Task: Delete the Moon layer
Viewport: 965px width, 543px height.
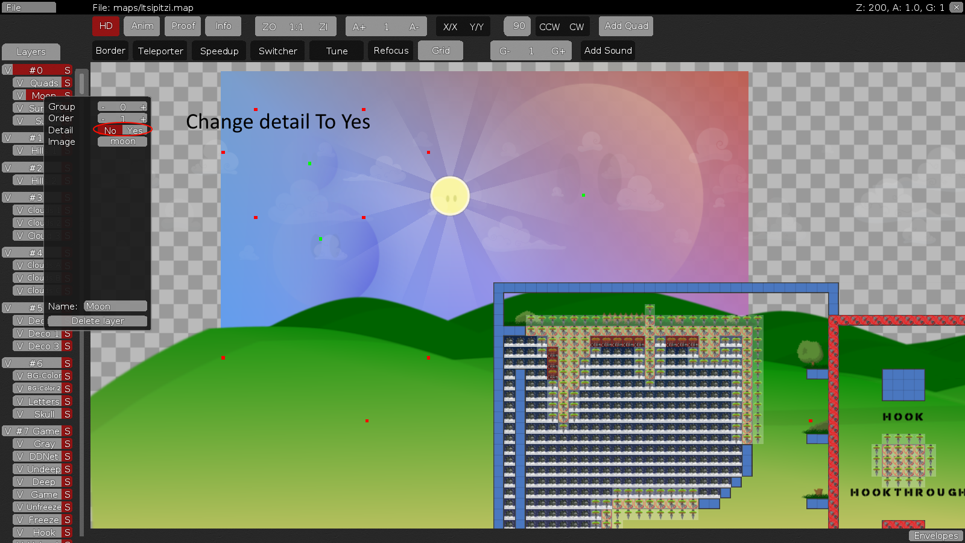Action: pyautogui.click(x=96, y=320)
